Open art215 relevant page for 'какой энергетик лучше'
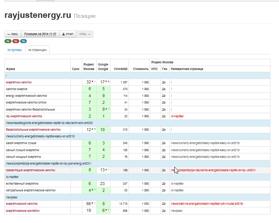The width and height of the screenshot is (279, 223). click(x=205, y=143)
